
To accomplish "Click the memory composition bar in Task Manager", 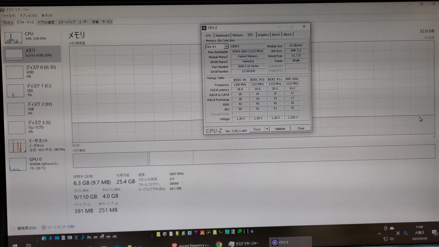I will (x=254, y=156).
